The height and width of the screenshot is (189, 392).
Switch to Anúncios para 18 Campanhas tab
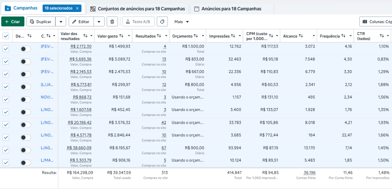coord(232,9)
